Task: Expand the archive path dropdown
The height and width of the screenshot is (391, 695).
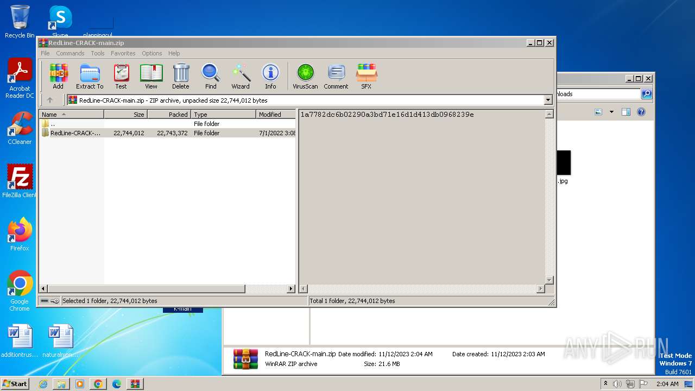Action: pos(548,100)
